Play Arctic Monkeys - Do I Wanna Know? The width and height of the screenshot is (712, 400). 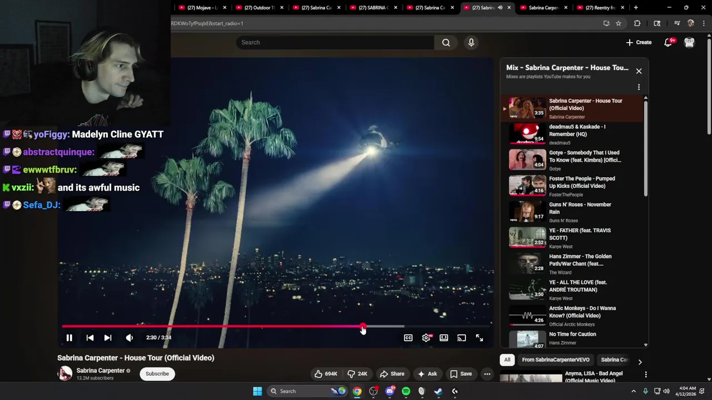[573, 316]
